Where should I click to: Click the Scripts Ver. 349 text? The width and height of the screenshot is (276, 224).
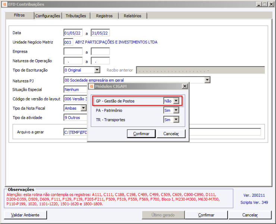254,202
